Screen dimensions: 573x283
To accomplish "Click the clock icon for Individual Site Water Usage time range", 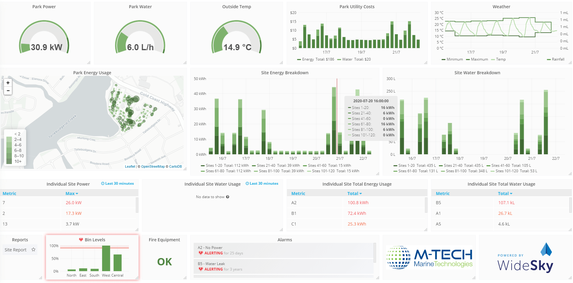I will tap(247, 183).
